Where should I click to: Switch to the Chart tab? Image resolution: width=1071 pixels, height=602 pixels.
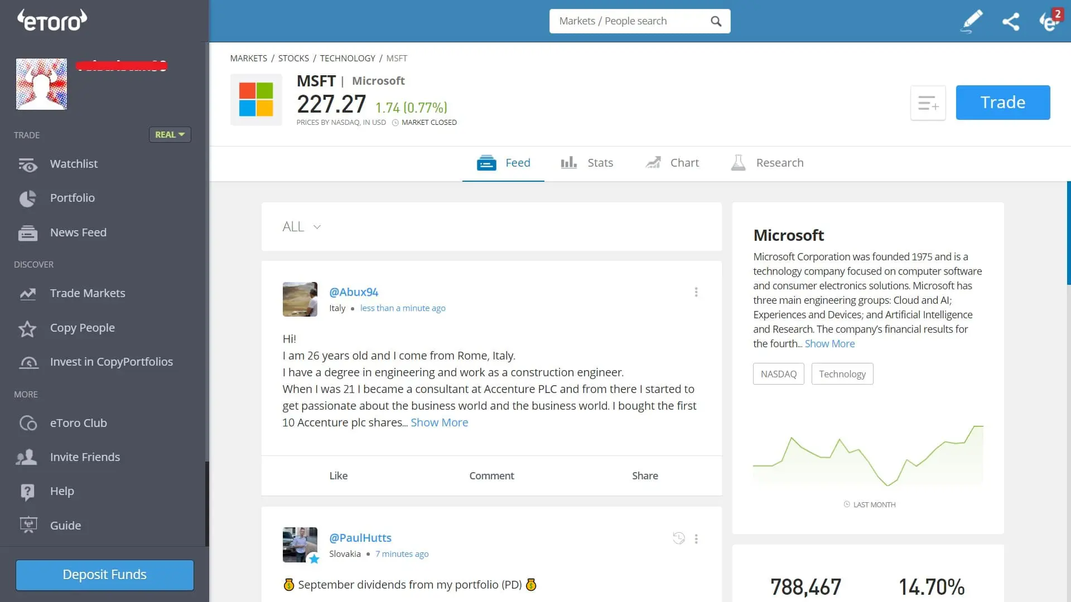[x=672, y=163]
